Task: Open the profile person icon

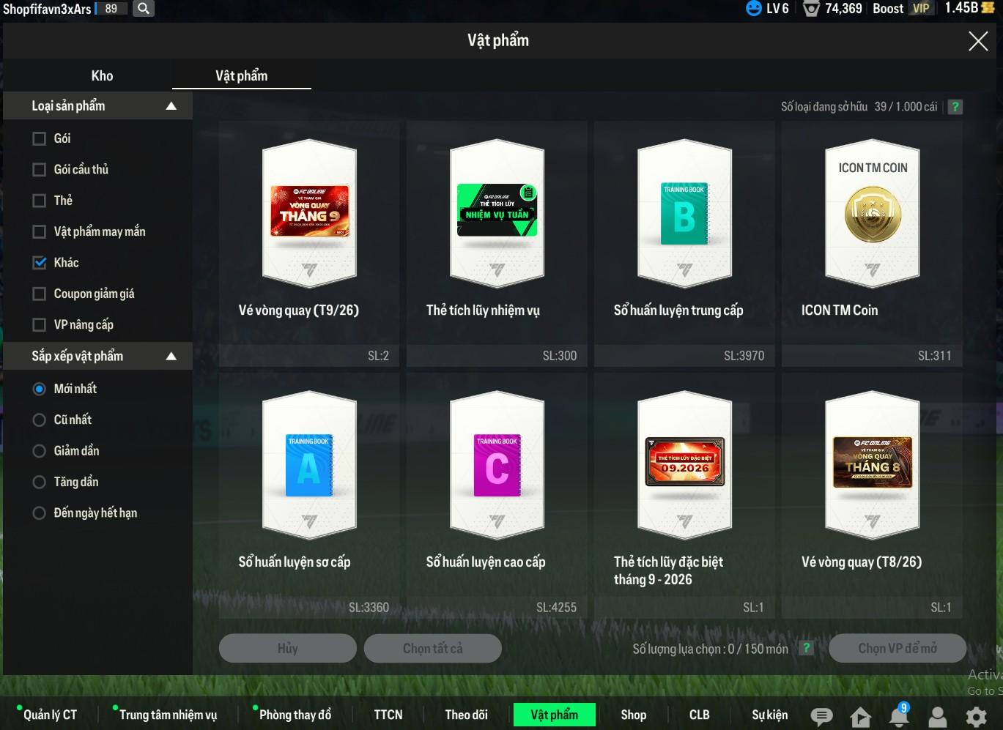Action: pos(937,716)
